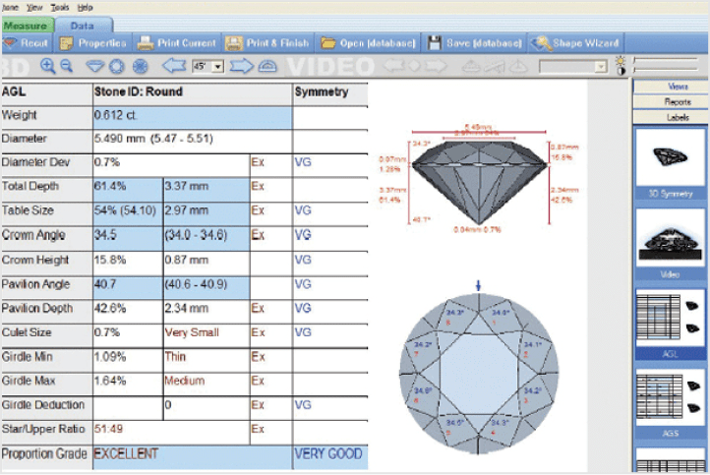Open the Properties dialog
Viewport: 710px width, 475px height.
pos(93,43)
